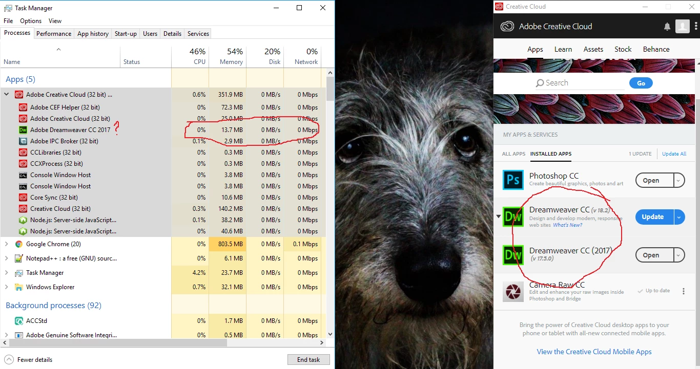Open the Dreamweaver Update button dropdown arrow
The image size is (700, 369).
point(679,217)
